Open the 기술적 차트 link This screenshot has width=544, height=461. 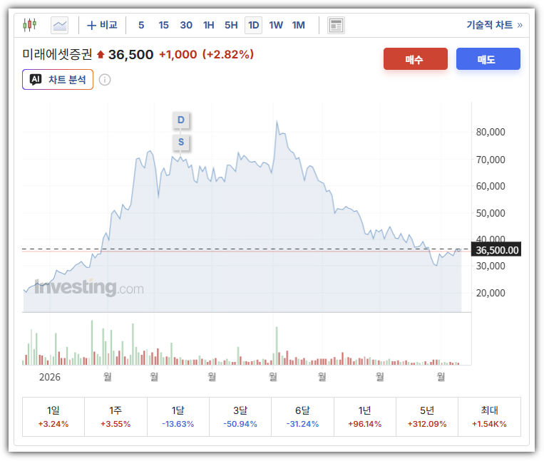[x=494, y=25]
